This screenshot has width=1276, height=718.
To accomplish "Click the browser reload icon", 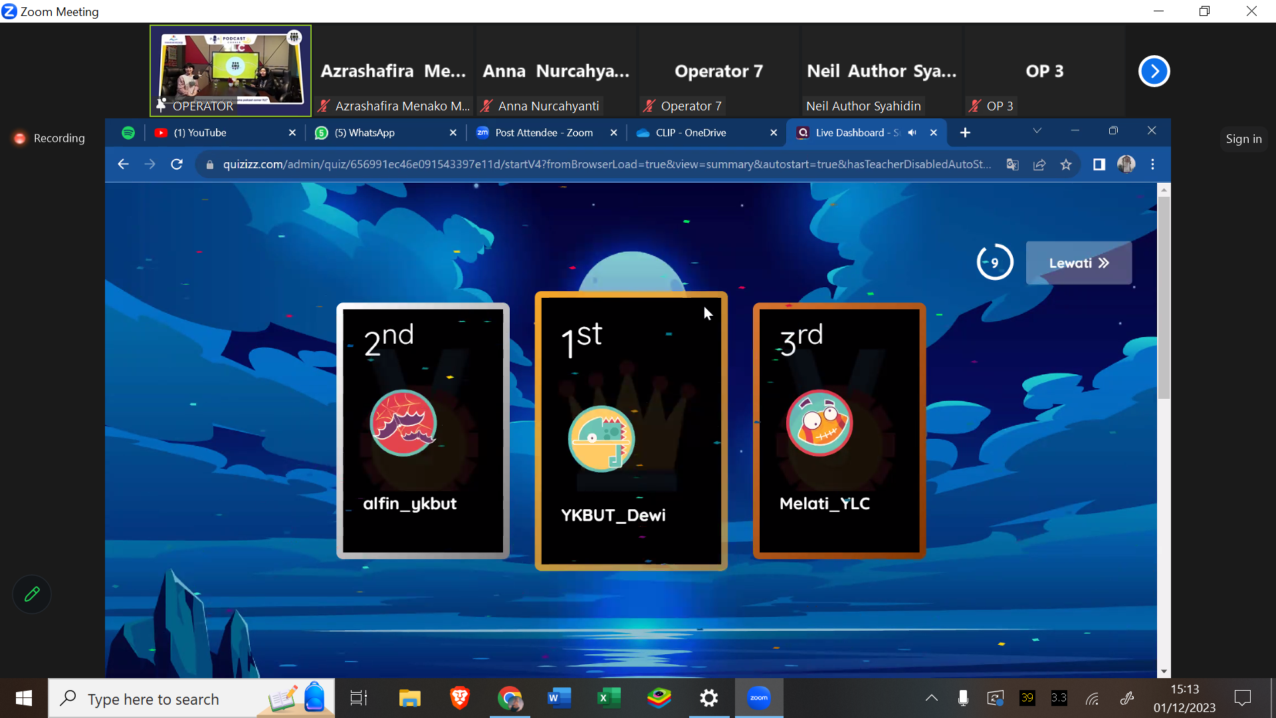I will click(x=177, y=164).
